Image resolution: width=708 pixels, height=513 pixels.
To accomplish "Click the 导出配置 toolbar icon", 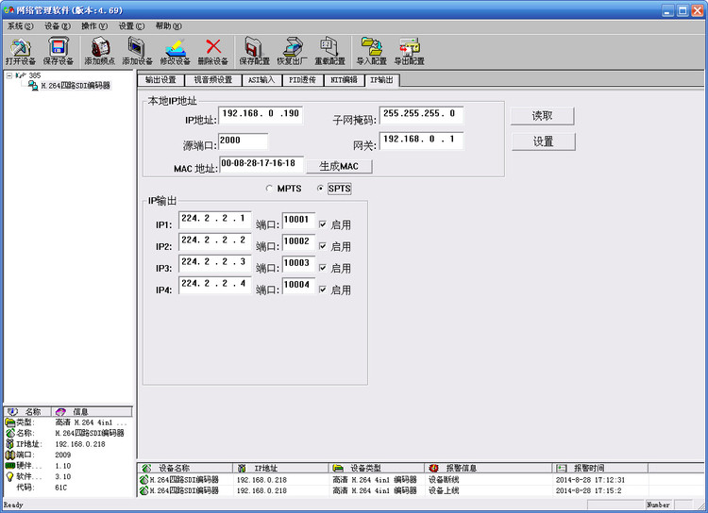I will (409, 47).
